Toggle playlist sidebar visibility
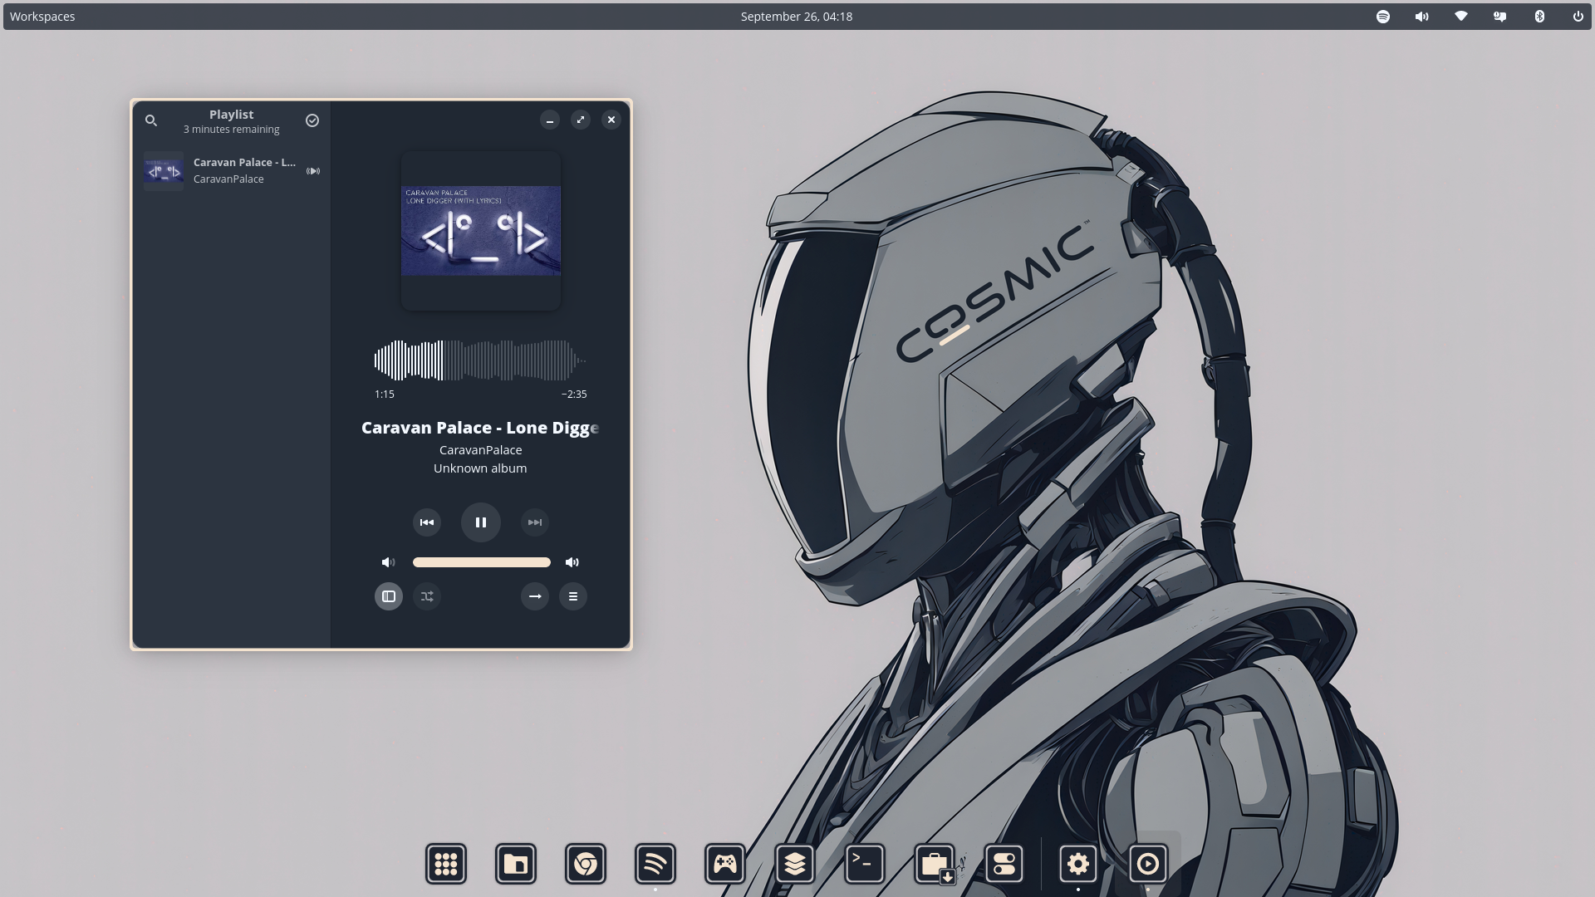Viewport: 1595px width, 897px height. click(389, 596)
